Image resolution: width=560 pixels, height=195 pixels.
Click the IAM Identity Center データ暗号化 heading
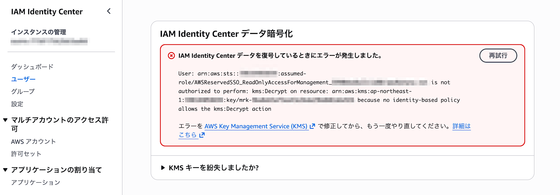click(226, 34)
